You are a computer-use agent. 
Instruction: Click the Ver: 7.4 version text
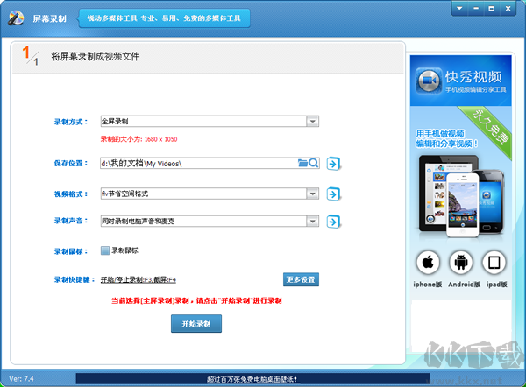[21, 379]
